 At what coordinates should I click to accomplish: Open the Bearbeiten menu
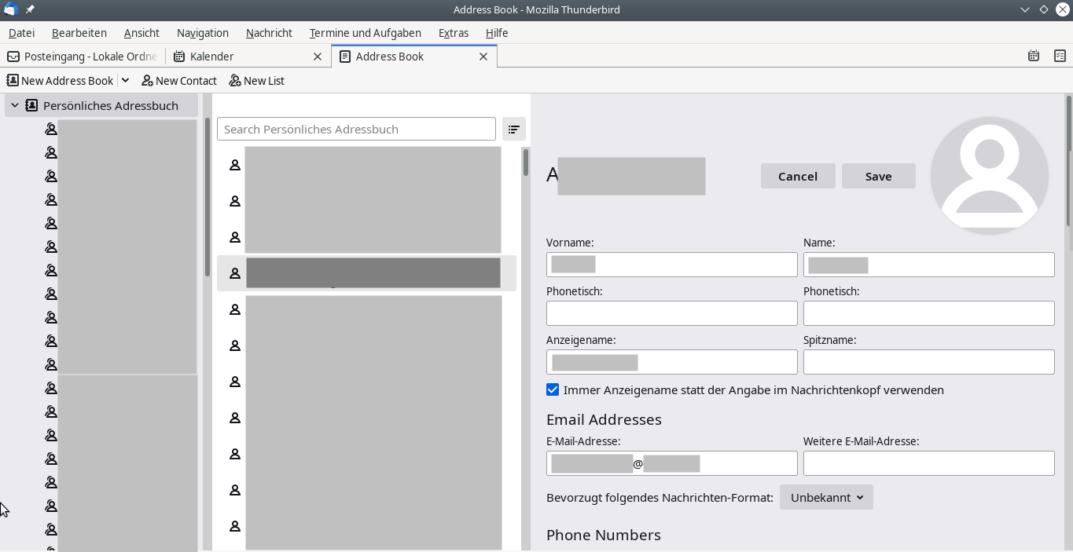click(79, 32)
